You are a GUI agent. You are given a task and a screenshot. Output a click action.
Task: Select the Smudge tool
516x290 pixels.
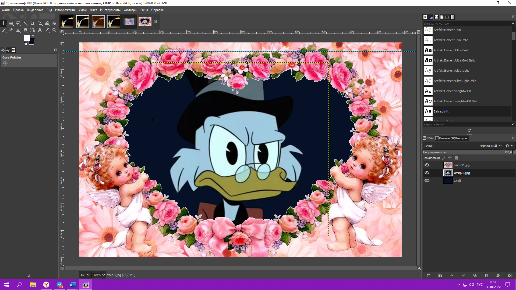[25, 30]
